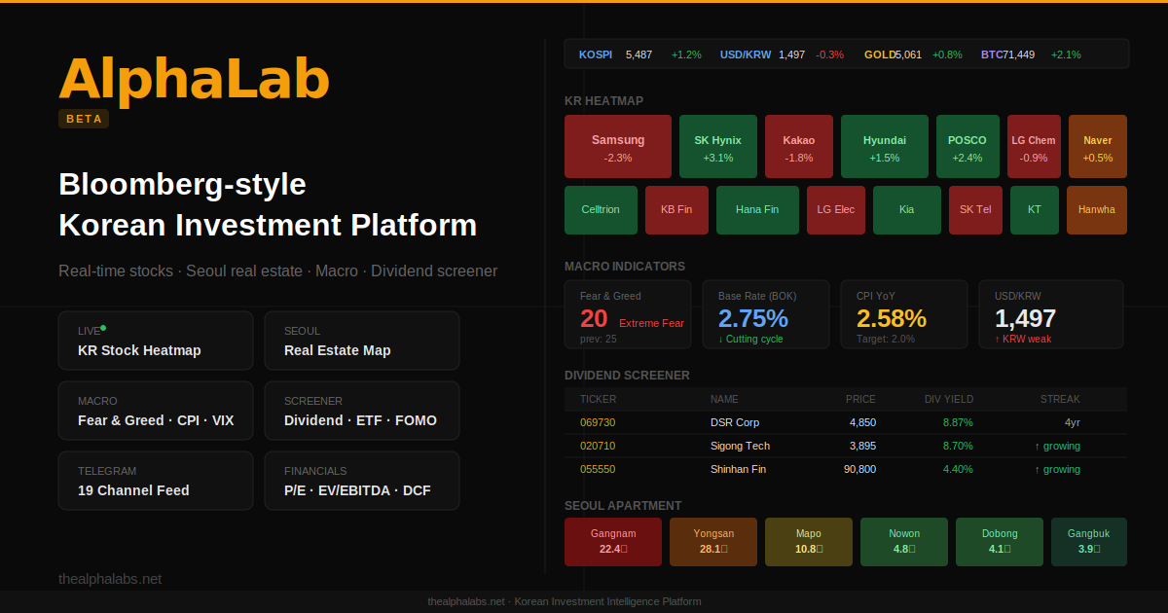Viewport: 1168px width, 613px height.
Task: Click the POSCO heatmap tile
Action: point(967,147)
